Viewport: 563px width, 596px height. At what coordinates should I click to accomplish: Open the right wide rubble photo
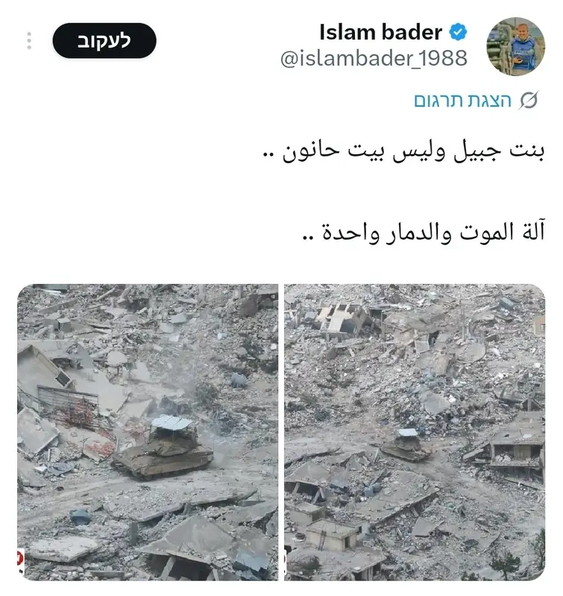[x=415, y=432]
